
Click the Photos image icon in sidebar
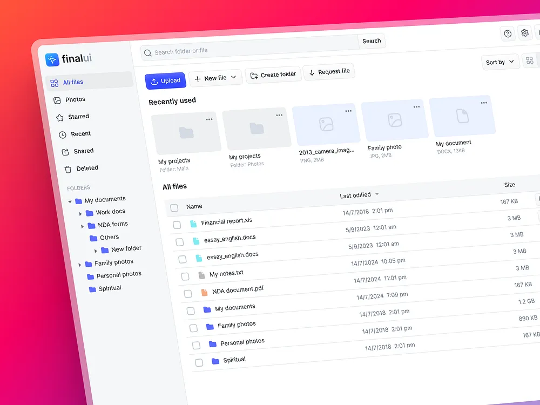point(57,100)
